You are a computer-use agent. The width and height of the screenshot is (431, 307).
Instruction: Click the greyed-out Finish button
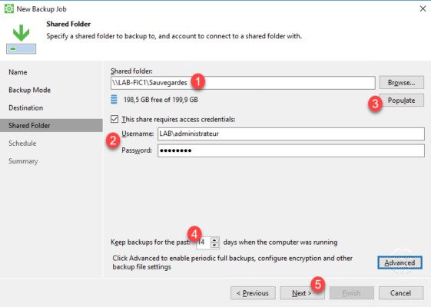352,293
